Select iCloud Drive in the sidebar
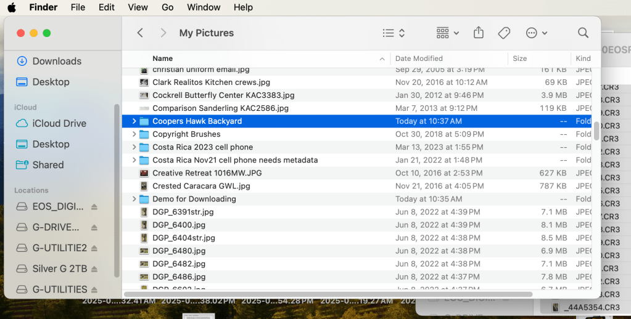631x319 pixels. [59, 123]
